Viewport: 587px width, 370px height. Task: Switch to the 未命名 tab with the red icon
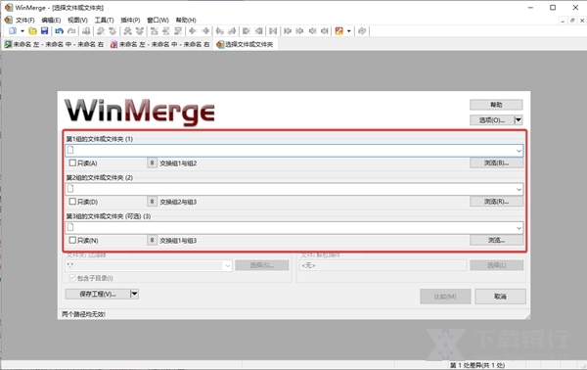pyautogui.click(x=159, y=44)
